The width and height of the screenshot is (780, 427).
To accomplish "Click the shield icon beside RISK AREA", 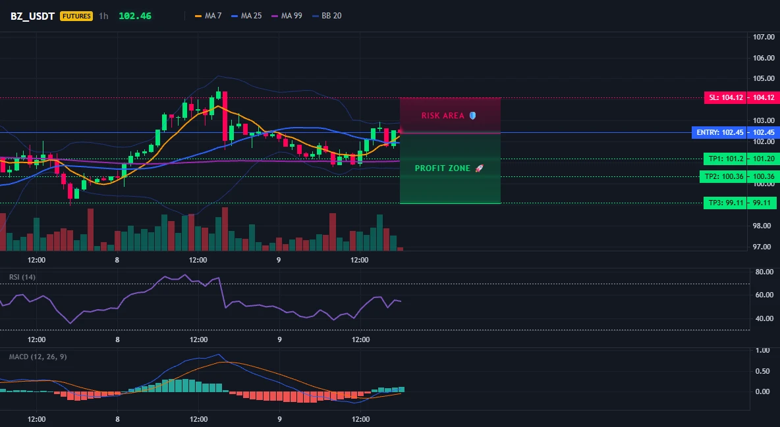I will (472, 116).
